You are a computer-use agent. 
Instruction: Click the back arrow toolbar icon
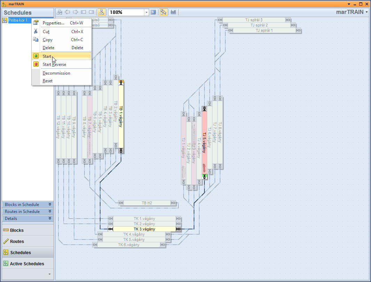[67, 12]
